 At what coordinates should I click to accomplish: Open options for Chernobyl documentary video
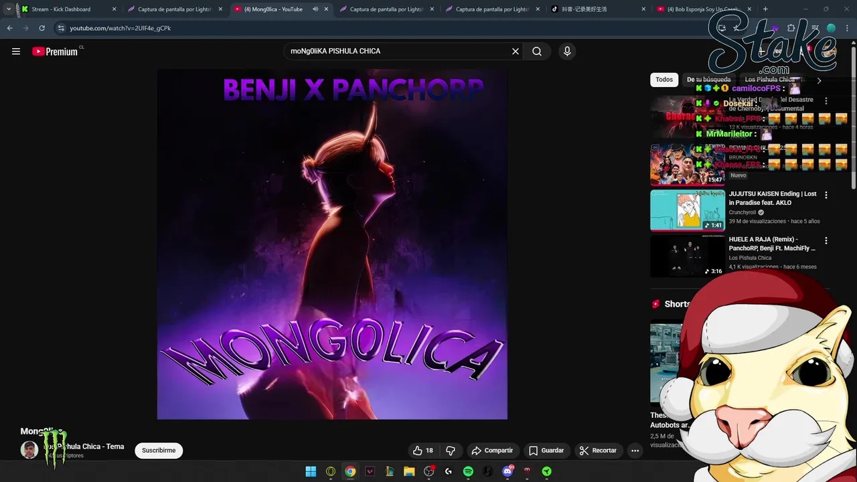pos(826,100)
